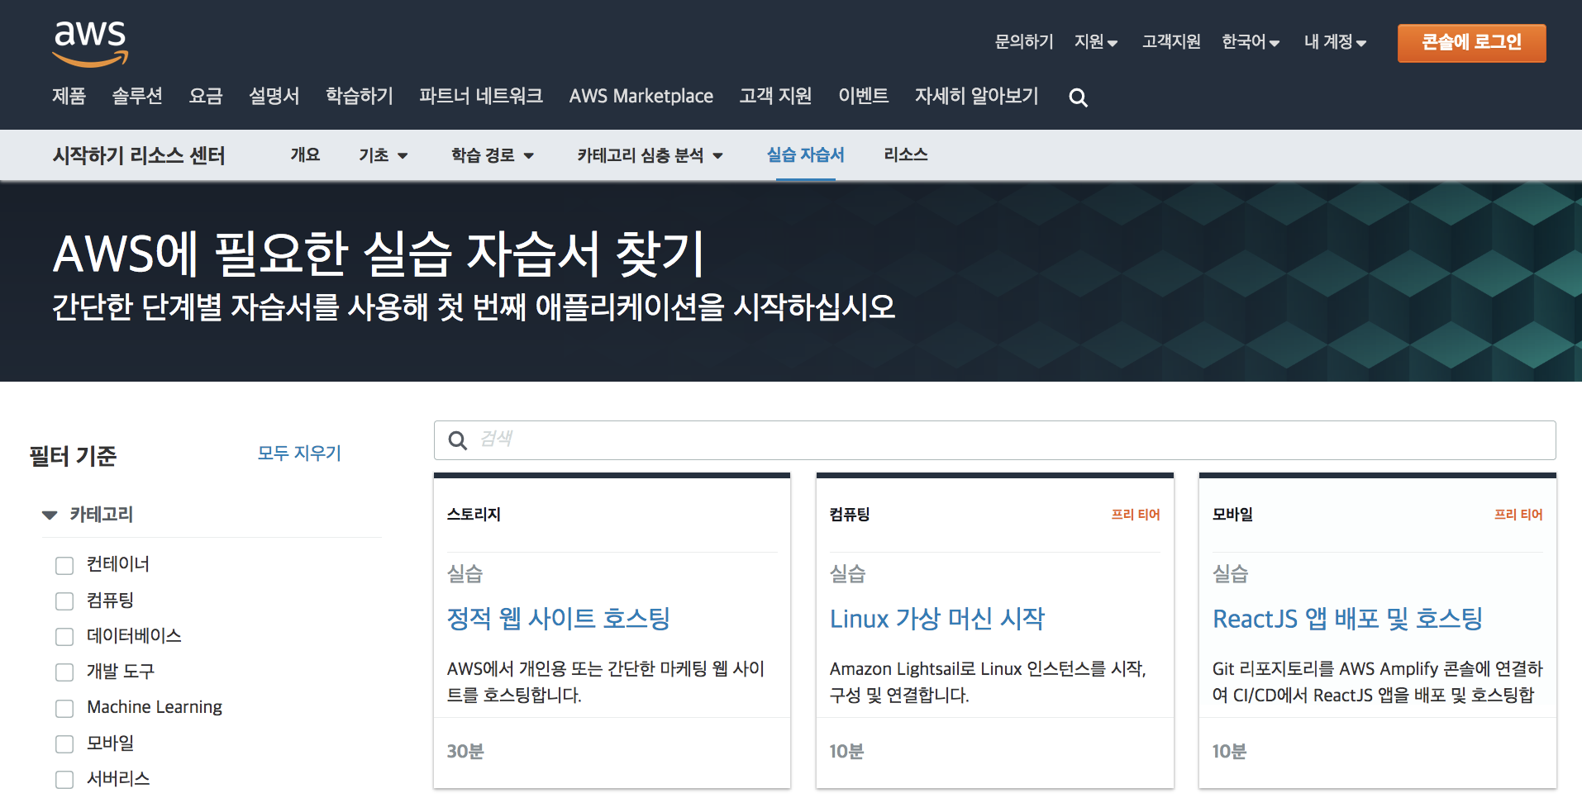Check the 개발 도구 category checkbox
Image resolution: width=1582 pixels, height=798 pixels.
64,672
